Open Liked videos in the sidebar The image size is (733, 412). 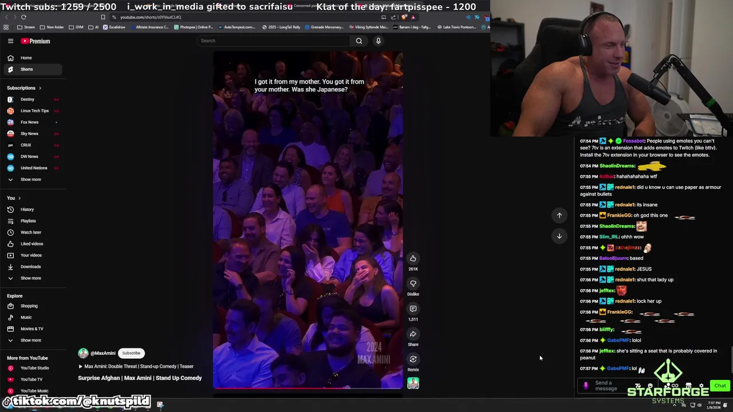click(31, 244)
